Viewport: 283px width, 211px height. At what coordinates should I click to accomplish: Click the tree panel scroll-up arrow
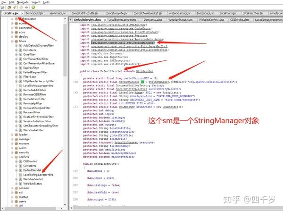[x=65, y=19]
